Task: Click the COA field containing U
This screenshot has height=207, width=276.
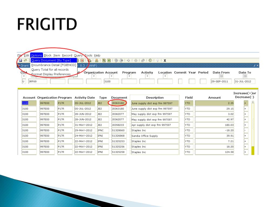Action: 24,81
